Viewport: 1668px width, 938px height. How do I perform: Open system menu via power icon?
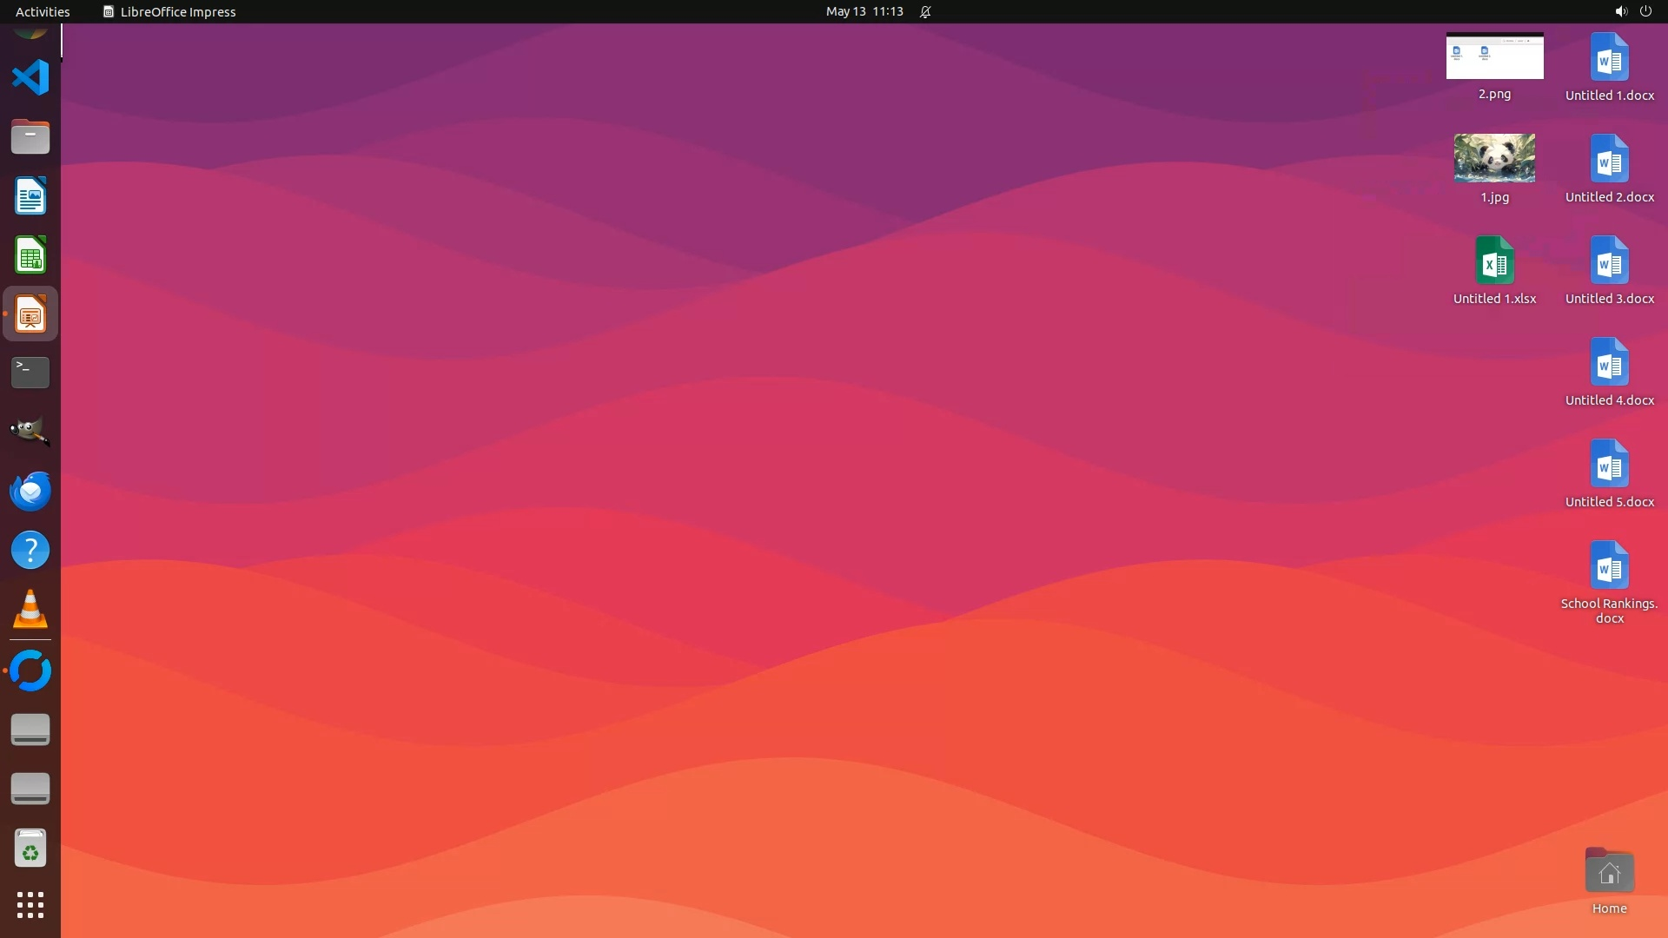coord(1645,11)
